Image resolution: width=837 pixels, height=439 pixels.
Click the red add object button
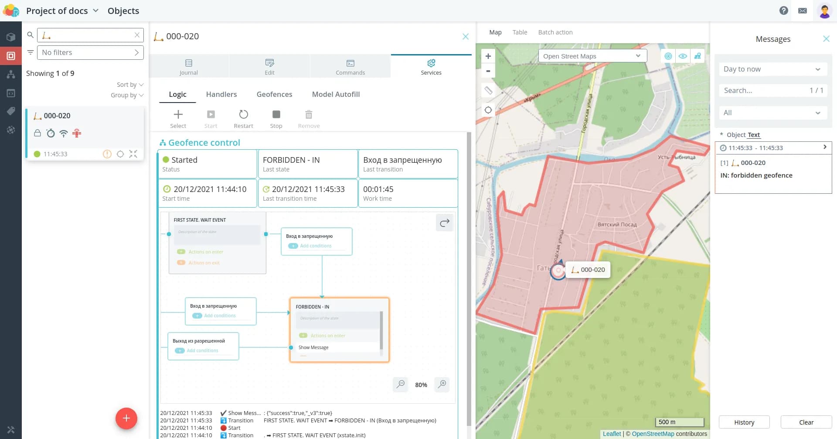[x=126, y=418]
